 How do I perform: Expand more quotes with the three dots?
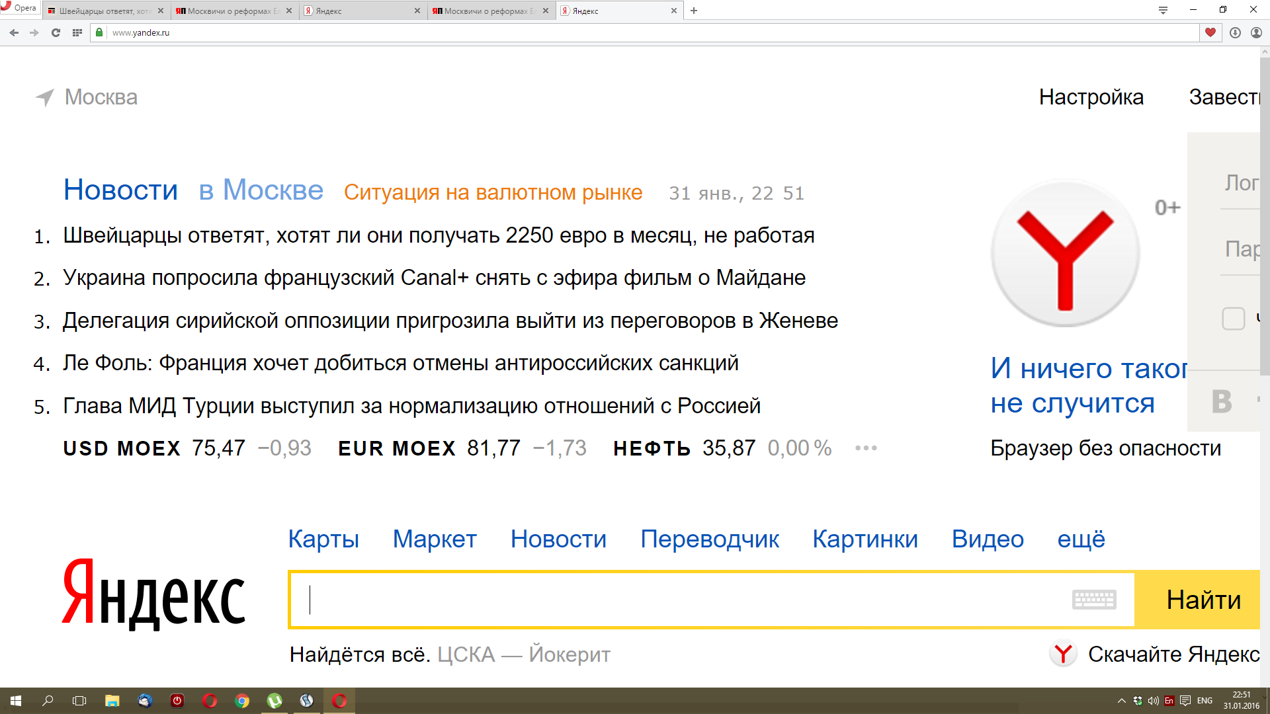pos(866,448)
